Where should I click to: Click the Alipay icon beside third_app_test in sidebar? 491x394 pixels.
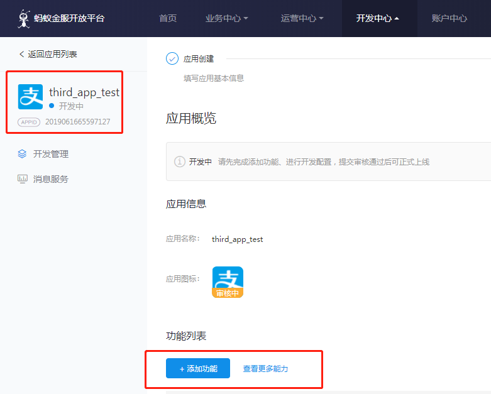pyautogui.click(x=30, y=97)
